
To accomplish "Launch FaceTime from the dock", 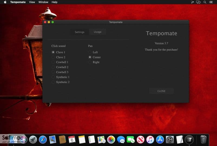I will click(130, 140).
